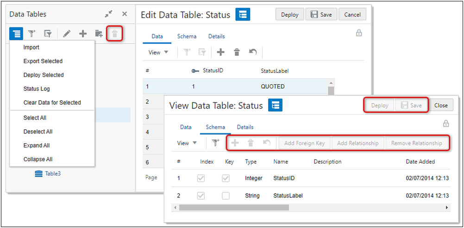
Task: Click the pencil edit icon in Data Tables toolbar
Action: (x=67, y=33)
